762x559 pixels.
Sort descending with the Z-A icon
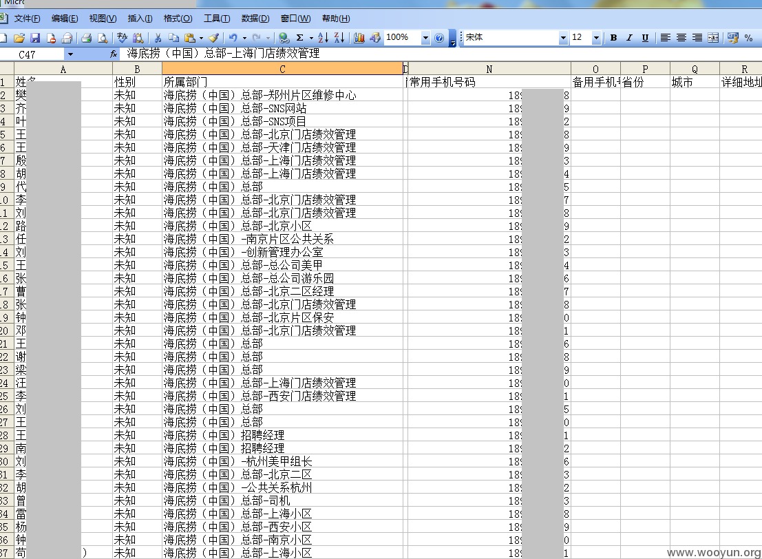pos(339,37)
